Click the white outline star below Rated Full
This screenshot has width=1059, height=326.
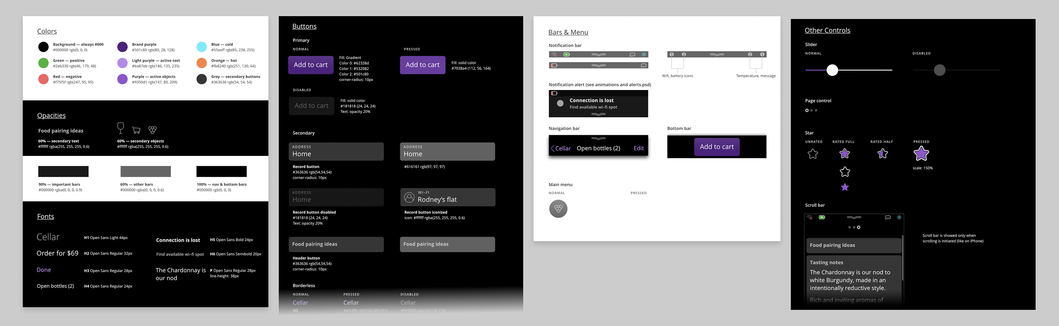click(x=845, y=172)
